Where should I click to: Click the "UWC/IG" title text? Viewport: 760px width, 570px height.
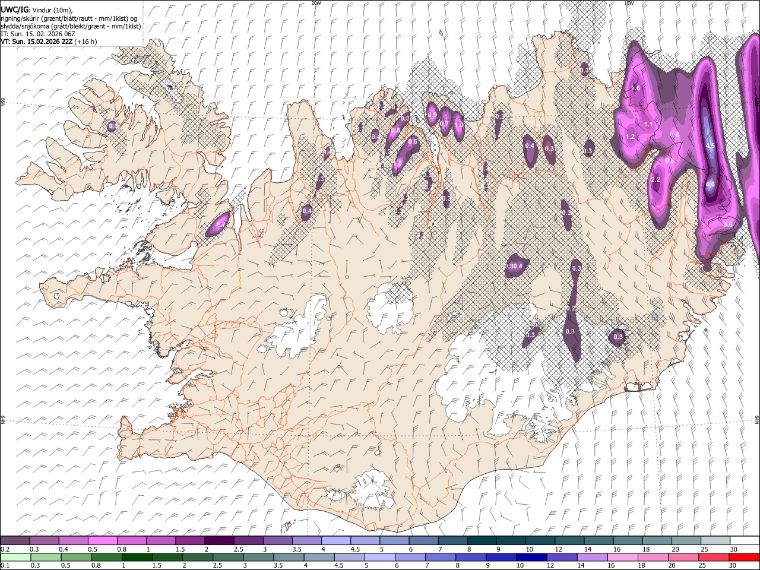14,10
